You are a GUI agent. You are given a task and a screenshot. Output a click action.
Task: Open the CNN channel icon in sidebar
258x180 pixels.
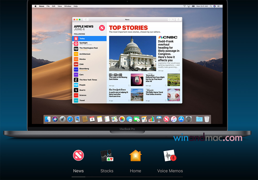(76, 64)
